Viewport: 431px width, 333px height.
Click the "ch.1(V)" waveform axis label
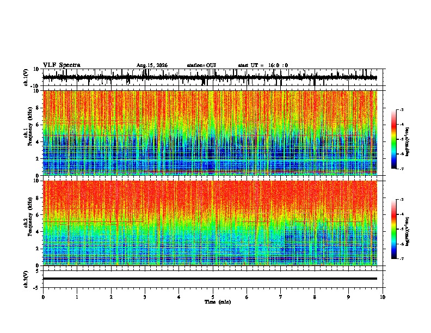(x=26, y=77)
